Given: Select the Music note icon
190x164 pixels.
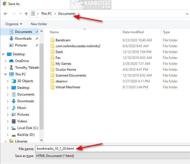Looking at the screenshot, I should point(14,108).
